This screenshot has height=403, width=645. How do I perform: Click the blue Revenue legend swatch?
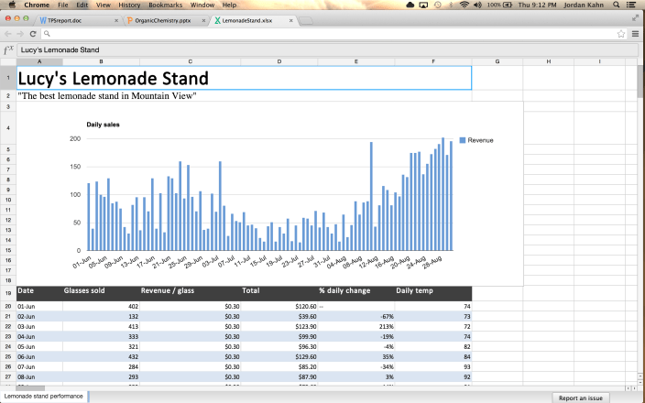[463, 140]
